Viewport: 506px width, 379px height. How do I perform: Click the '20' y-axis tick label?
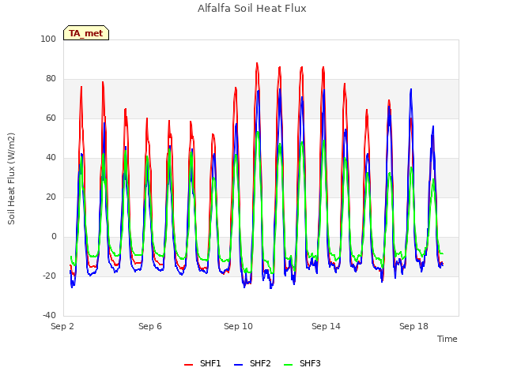coord(51,197)
